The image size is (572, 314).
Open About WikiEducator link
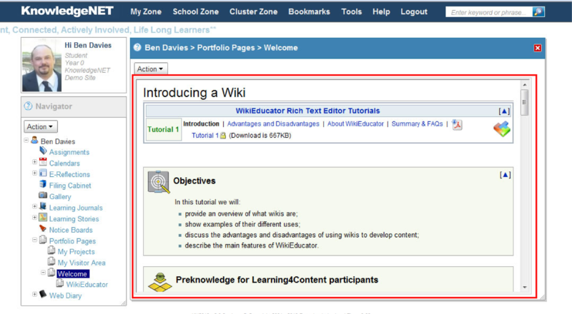pyautogui.click(x=355, y=124)
